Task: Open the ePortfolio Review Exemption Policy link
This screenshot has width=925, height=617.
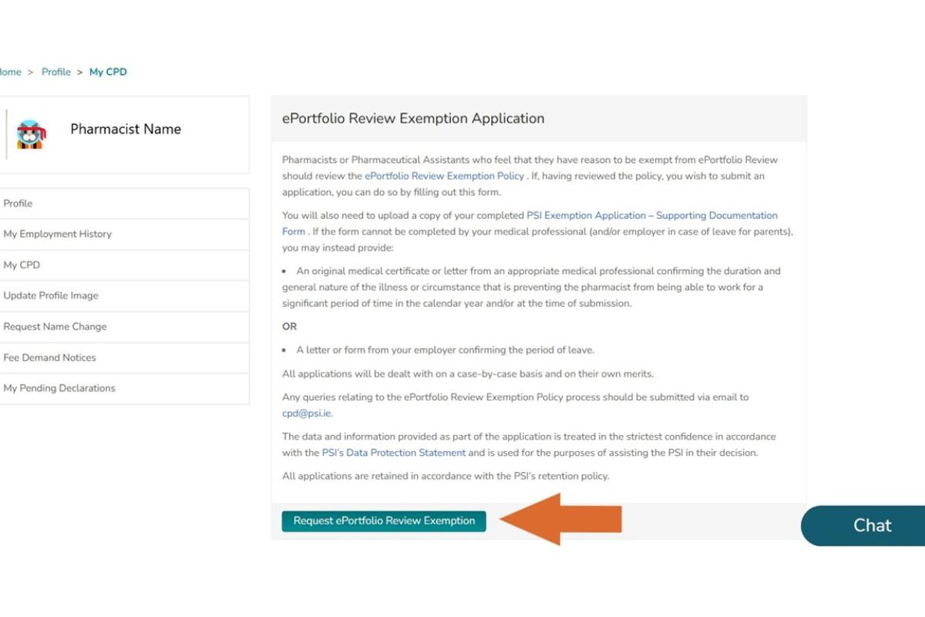Action: click(x=445, y=176)
